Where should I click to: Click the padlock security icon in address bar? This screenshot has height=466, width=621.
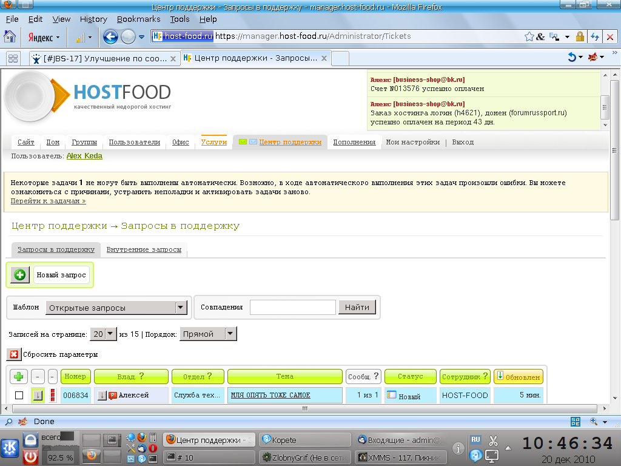click(x=580, y=37)
